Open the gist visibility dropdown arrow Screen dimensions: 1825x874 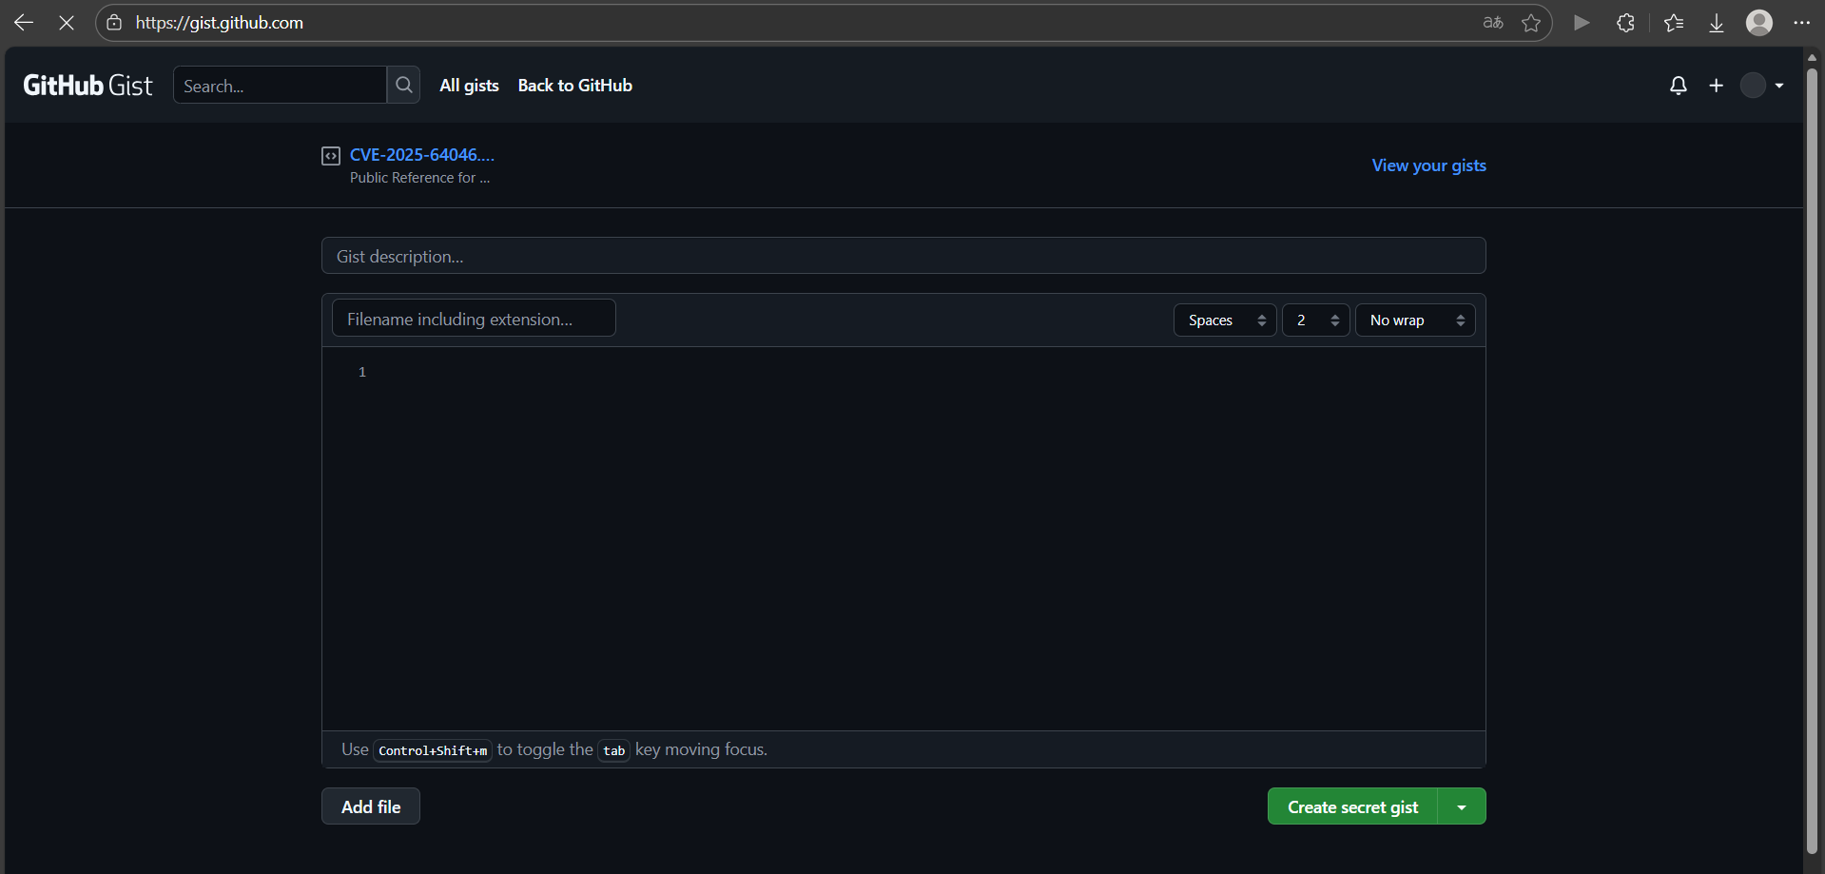click(x=1462, y=807)
